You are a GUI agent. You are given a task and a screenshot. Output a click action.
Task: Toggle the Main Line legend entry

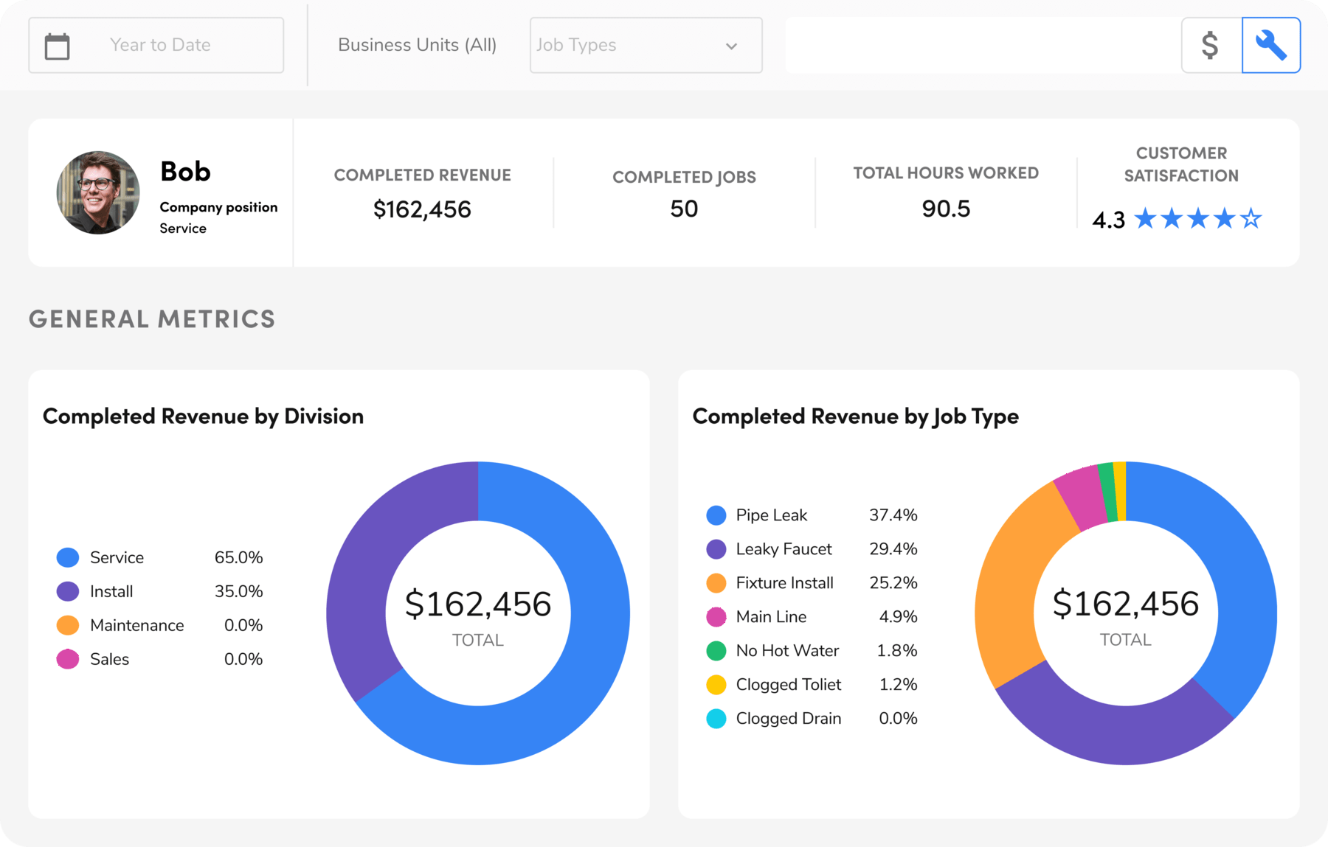(x=716, y=616)
